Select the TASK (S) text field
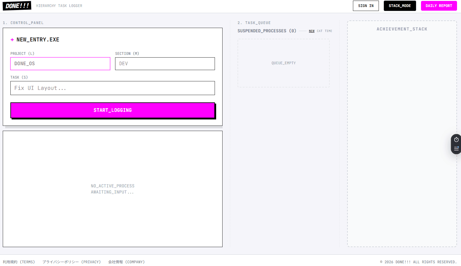Viewport: 461px width, 266px height. click(112, 88)
